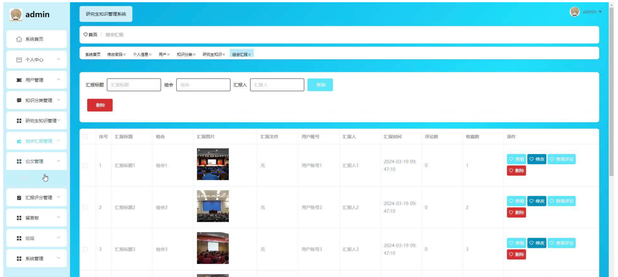Click the 组会汇报管理 sidebar icon

[19, 141]
